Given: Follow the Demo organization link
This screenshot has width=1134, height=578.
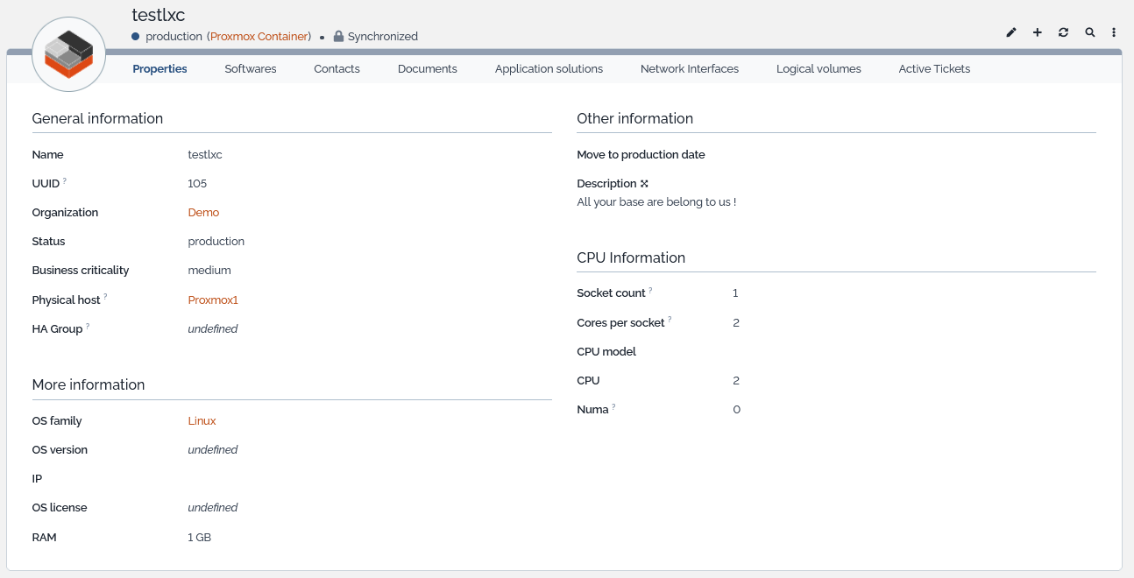Looking at the screenshot, I should tap(203, 213).
